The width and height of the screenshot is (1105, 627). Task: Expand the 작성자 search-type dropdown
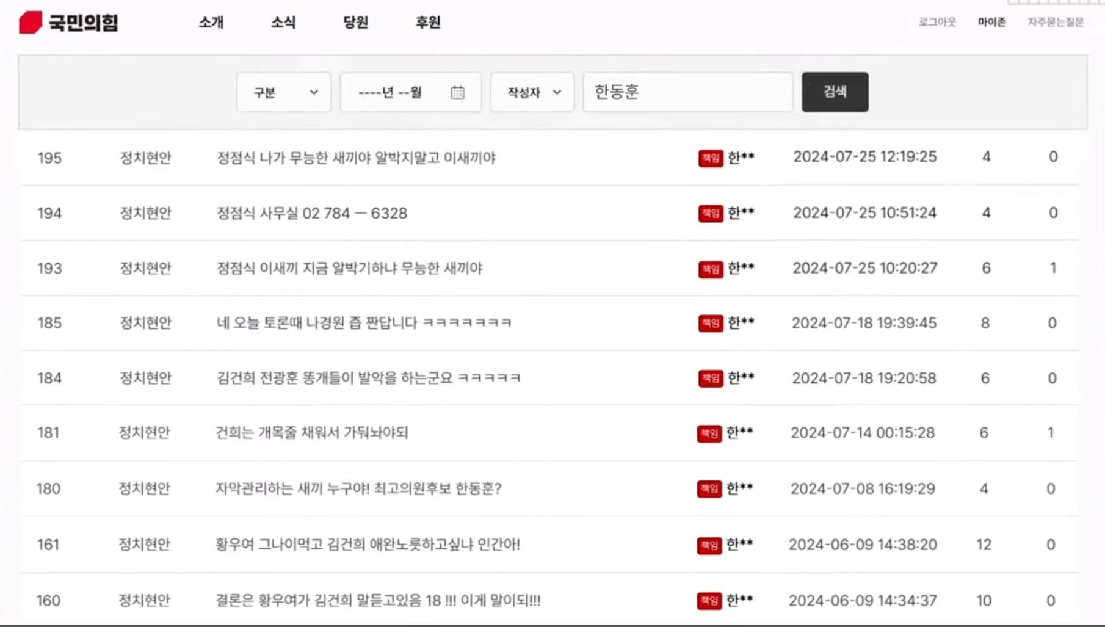pos(532,92)
